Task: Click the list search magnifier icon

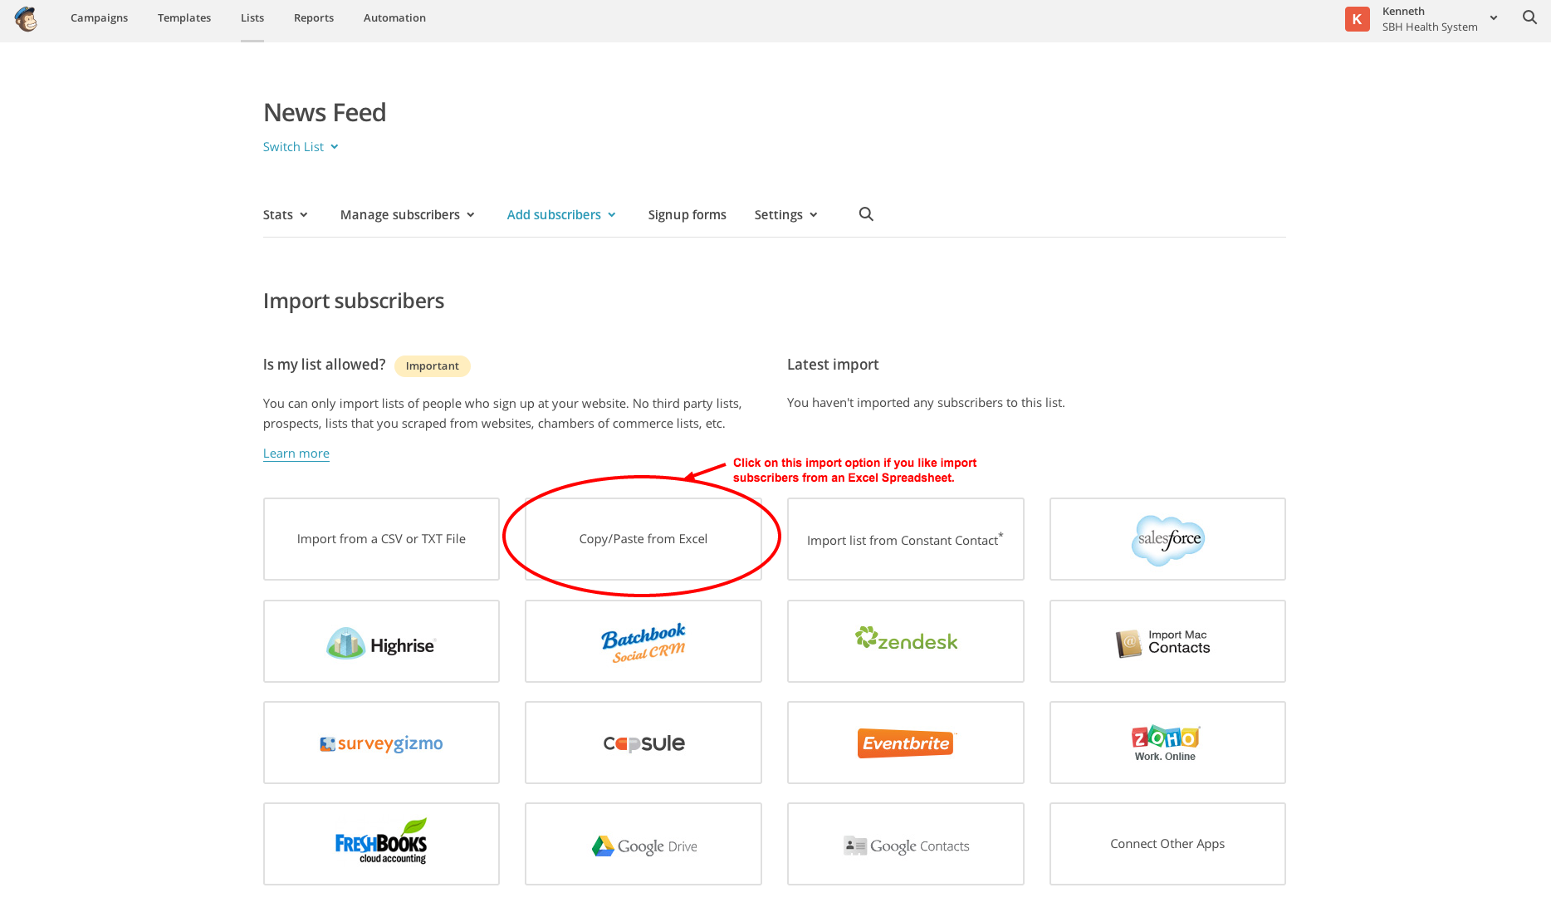Action: pos(866,214)
